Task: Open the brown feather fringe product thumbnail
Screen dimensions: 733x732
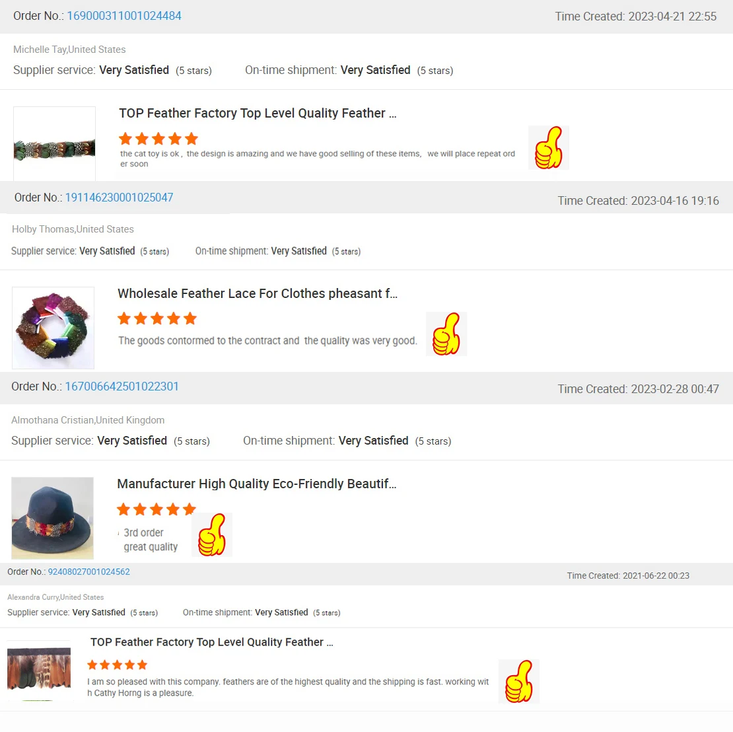Action: click(x=39, y=671)
